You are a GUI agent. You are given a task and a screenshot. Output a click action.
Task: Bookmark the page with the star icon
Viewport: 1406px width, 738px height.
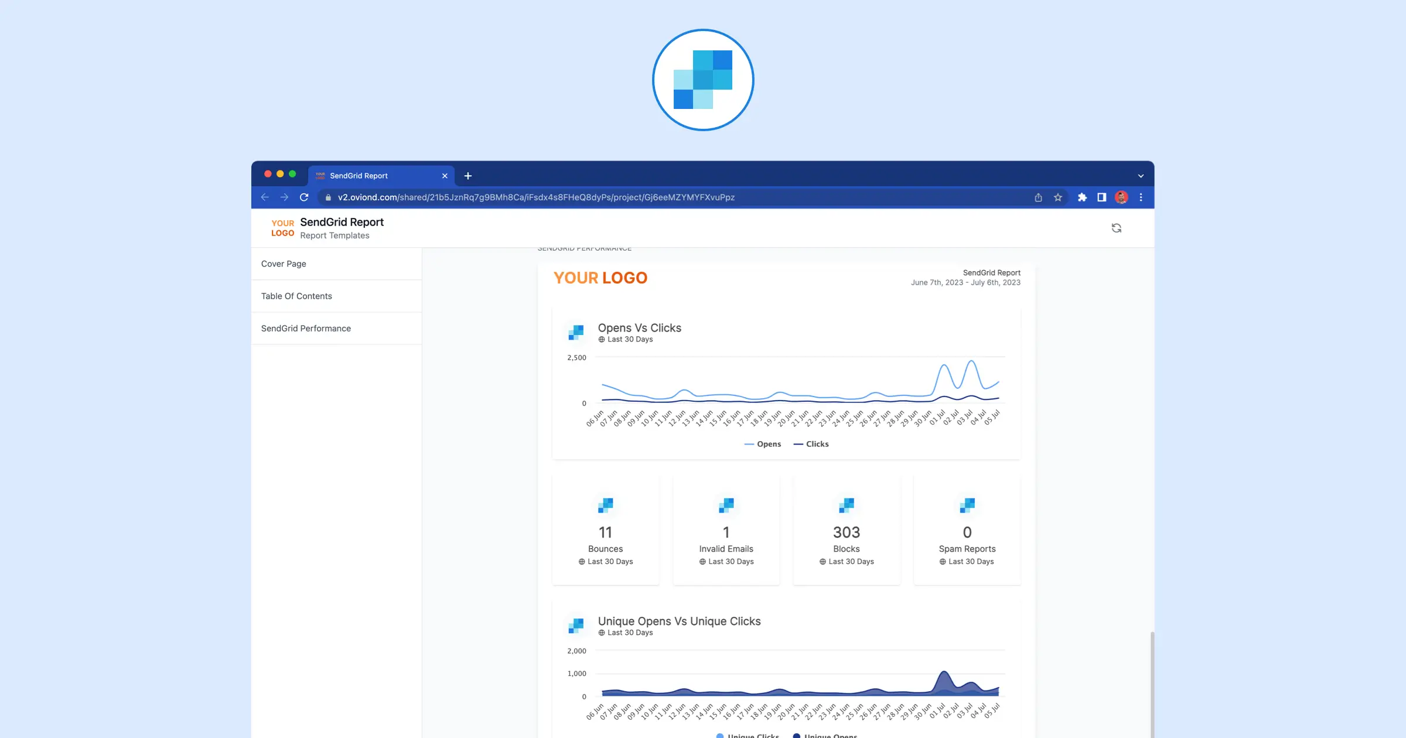coord(1058,197)
